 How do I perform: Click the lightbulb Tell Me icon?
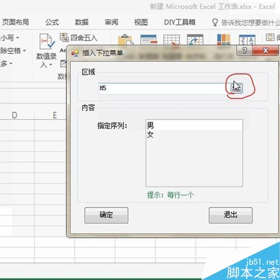pyautogui.click(x=215, y=22)
